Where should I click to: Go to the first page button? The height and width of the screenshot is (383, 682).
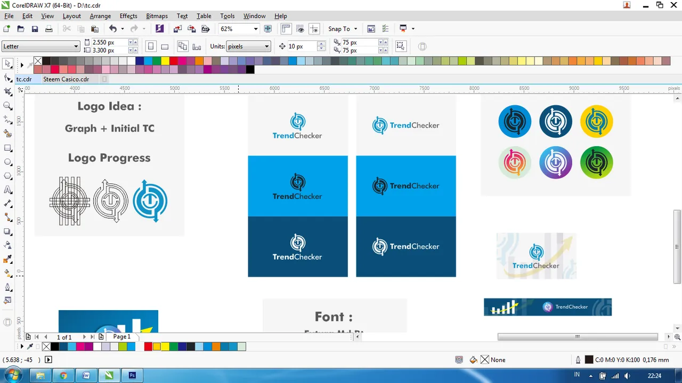click(37, 337)
